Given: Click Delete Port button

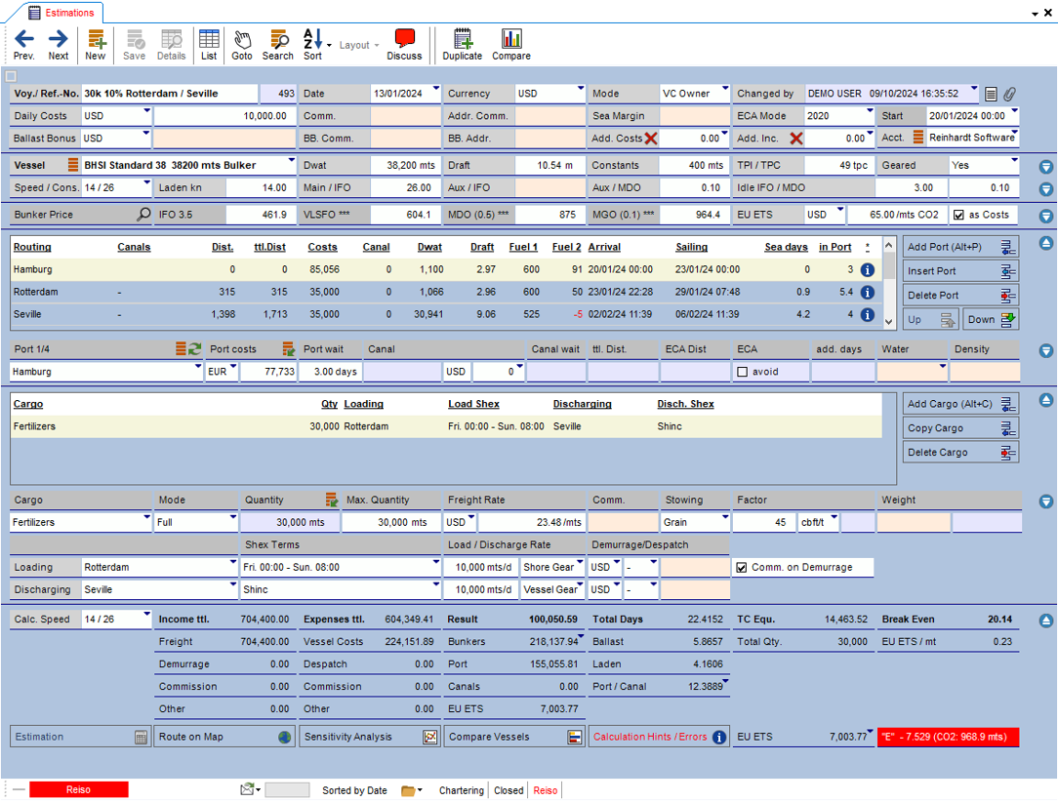Looking at the screenshot, I should [x=960, y=296].
